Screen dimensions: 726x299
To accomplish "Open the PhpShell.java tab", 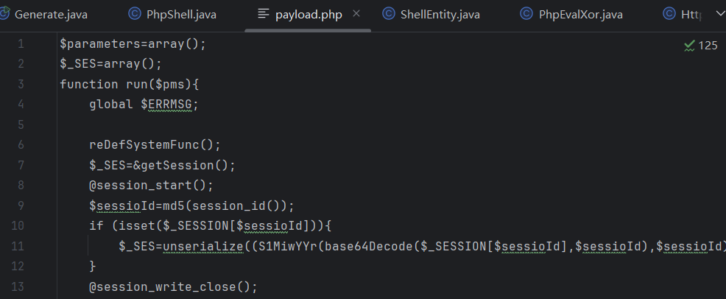I will click(x=181, y=14).
